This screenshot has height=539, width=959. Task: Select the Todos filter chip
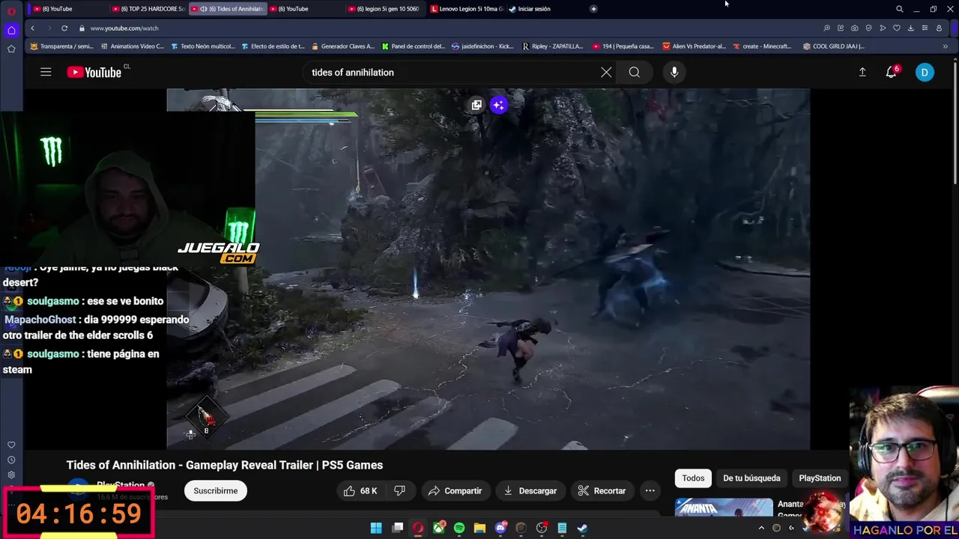tap(693, 478)
